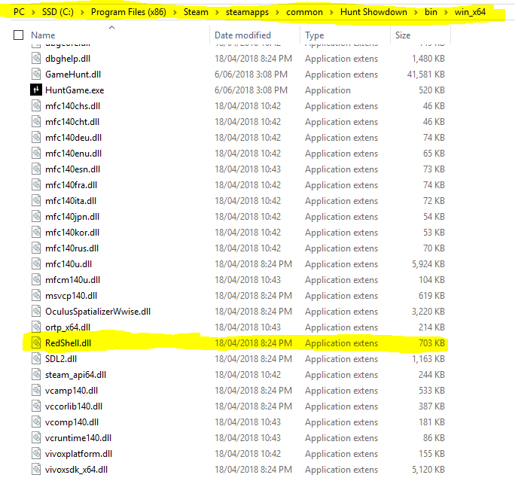Click the GameHunt.dll file icon

click(x=36, y=75)
